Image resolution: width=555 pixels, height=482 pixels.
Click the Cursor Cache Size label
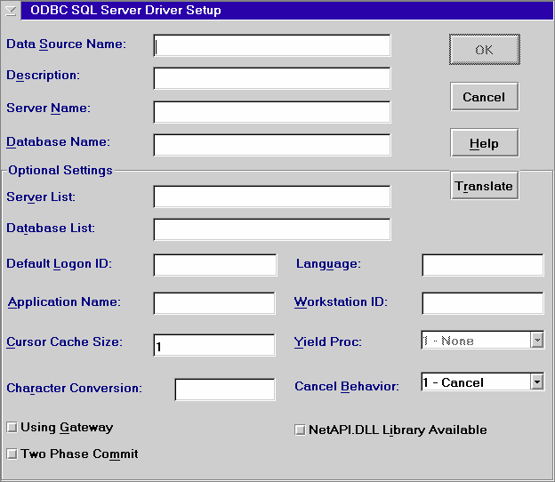click(x=64, y=341)
